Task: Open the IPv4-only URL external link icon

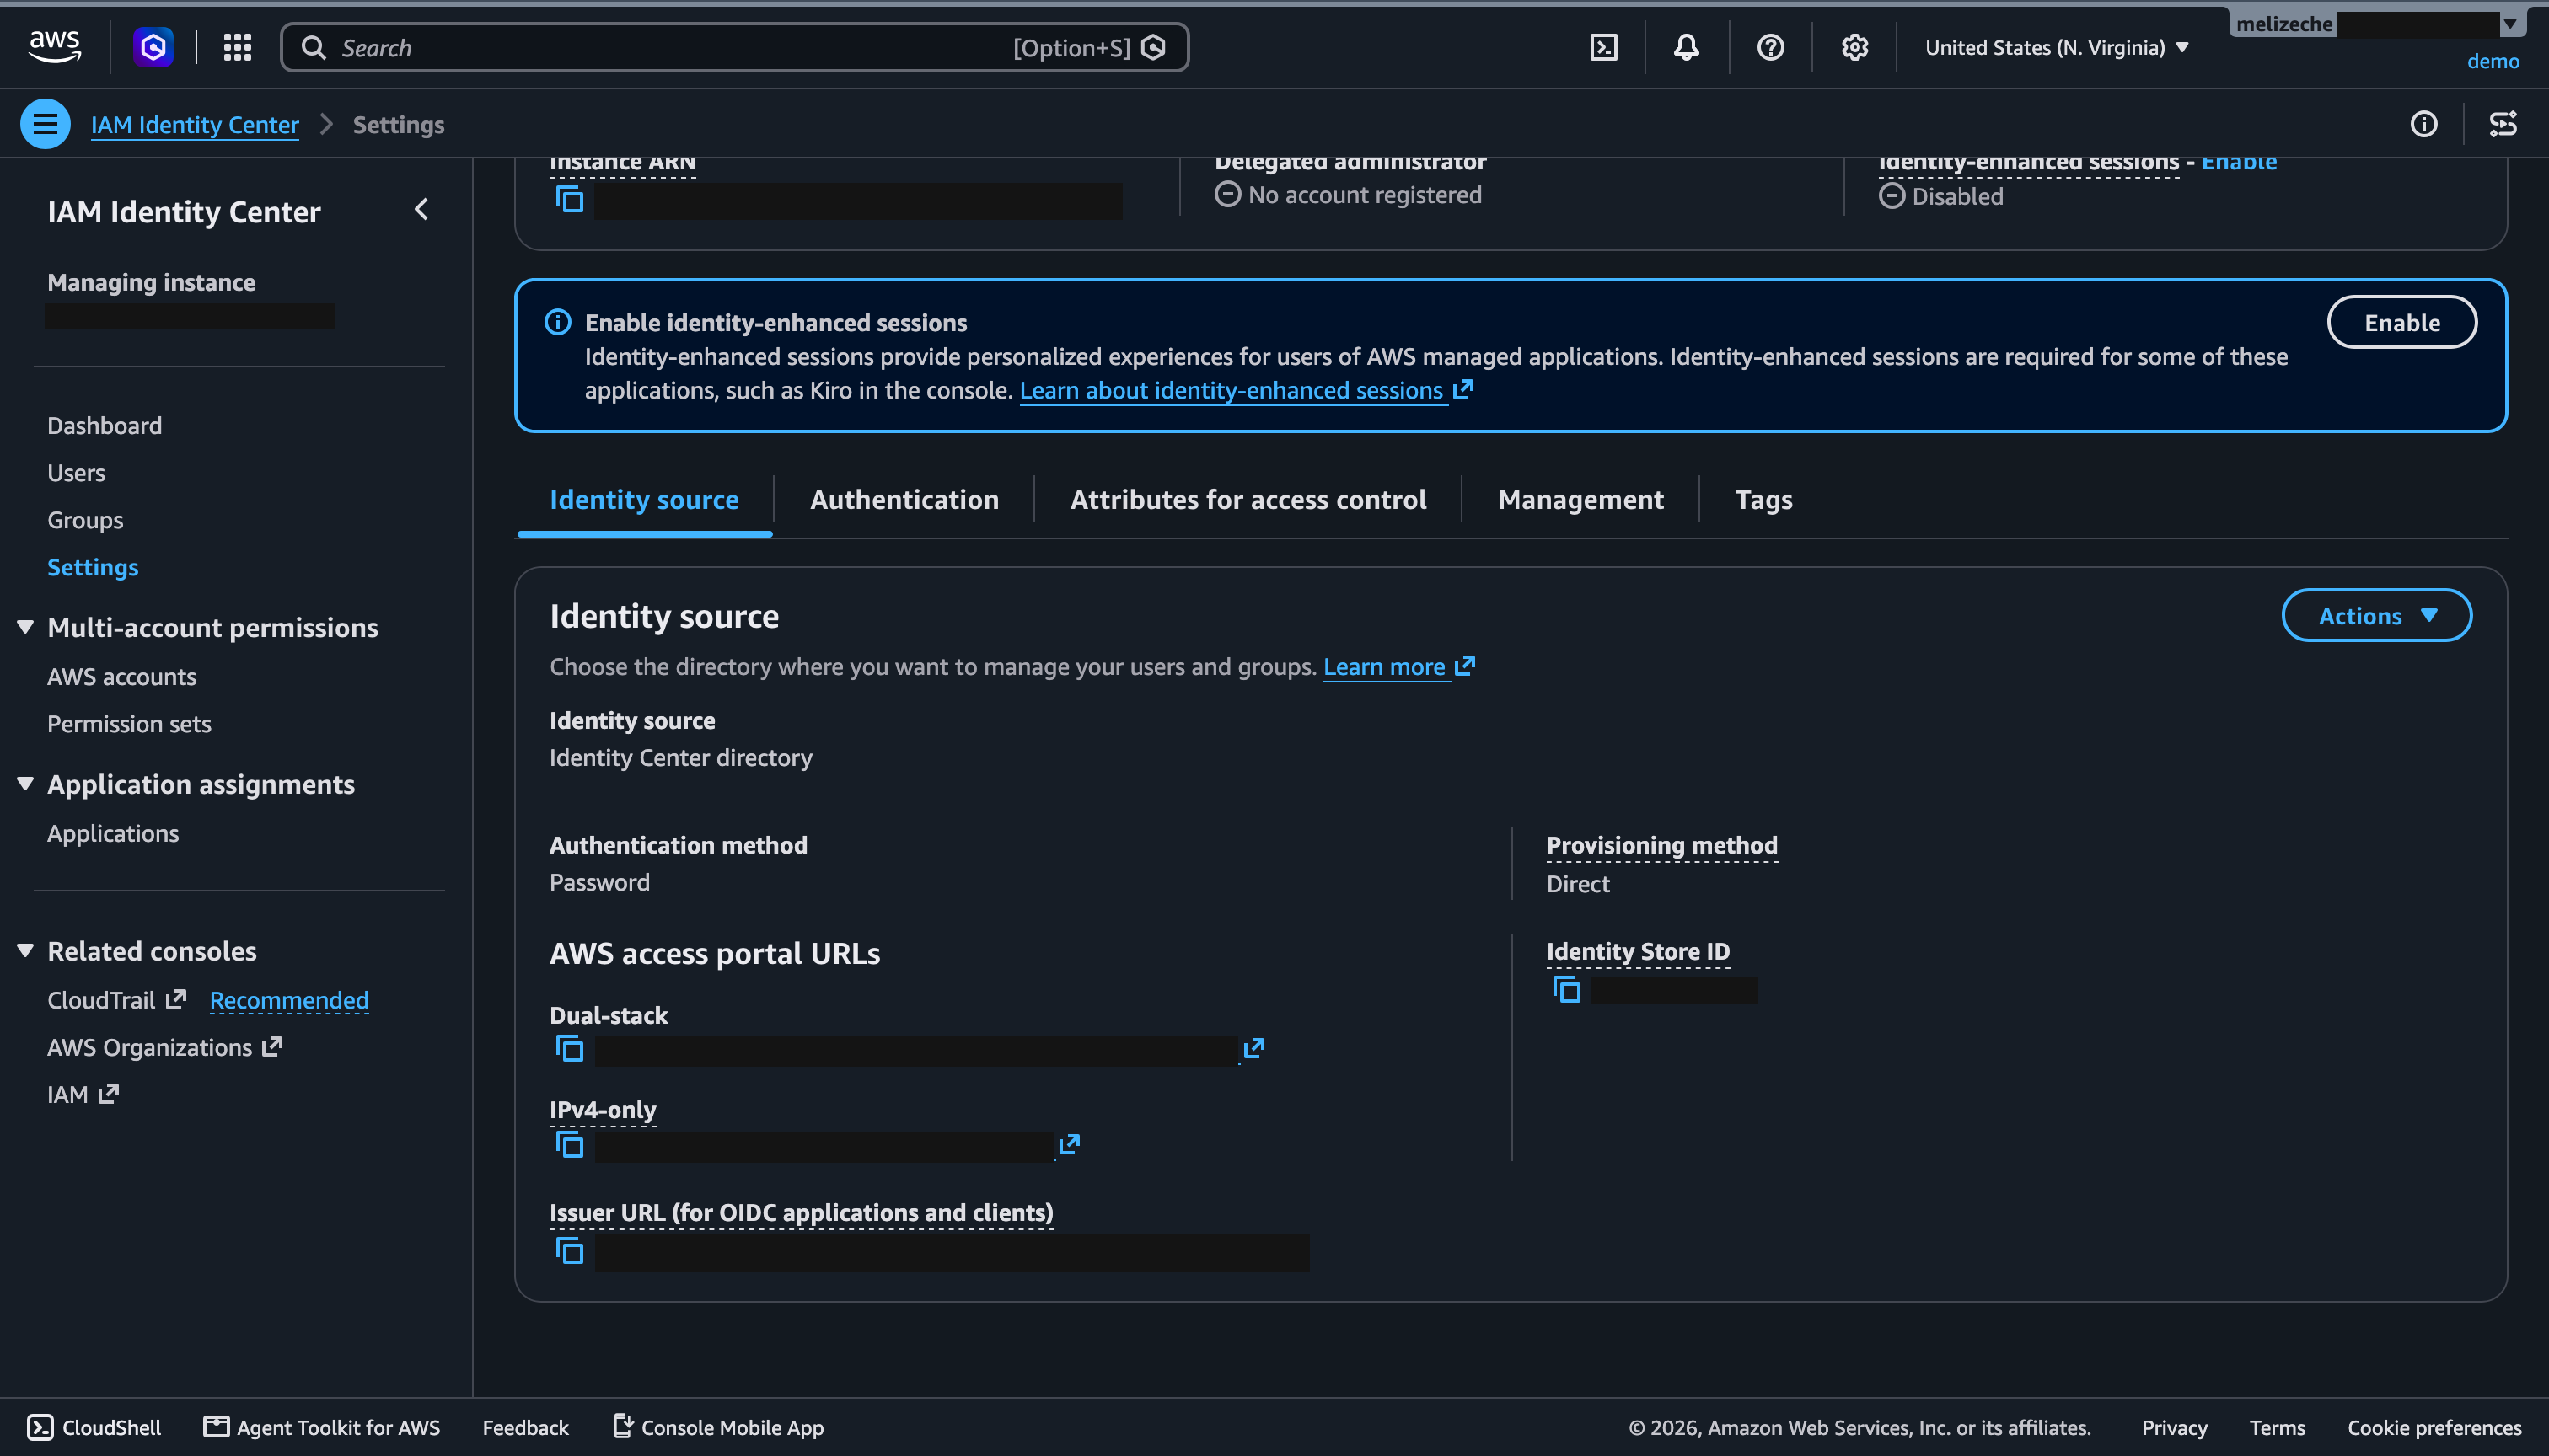Action: pos(1070,1143)
